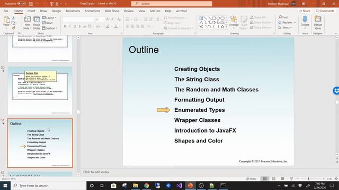
Task: Expand the Select dropdown in Editing
Action: pos(285,27)
